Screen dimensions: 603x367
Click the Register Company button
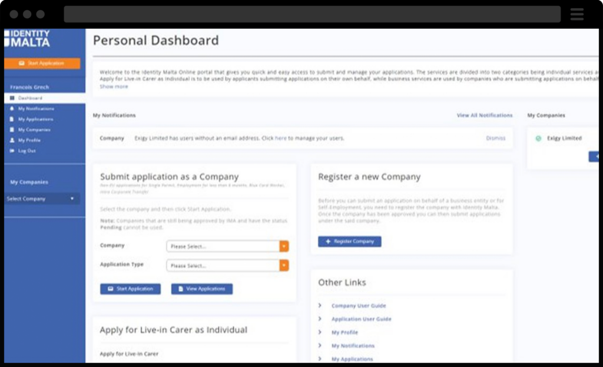[350, 242]
